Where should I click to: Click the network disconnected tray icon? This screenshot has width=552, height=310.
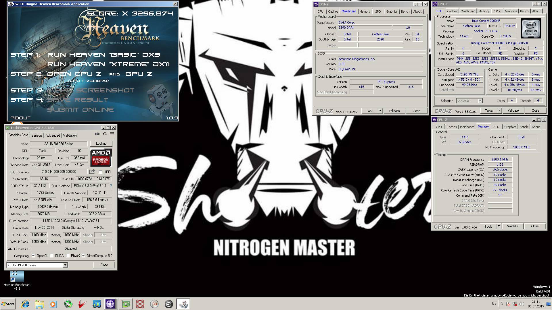[515, 304]
